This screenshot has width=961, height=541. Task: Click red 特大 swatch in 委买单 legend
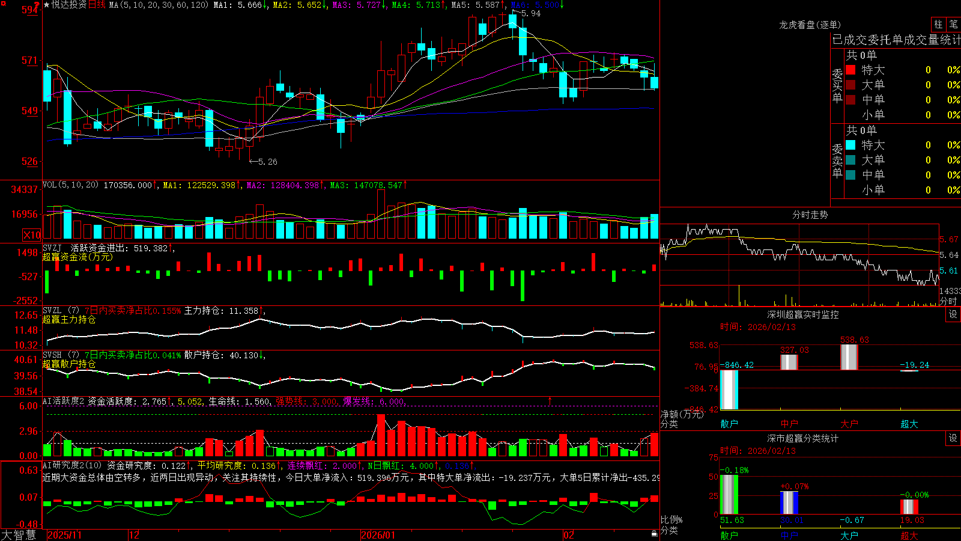[850, 70]
